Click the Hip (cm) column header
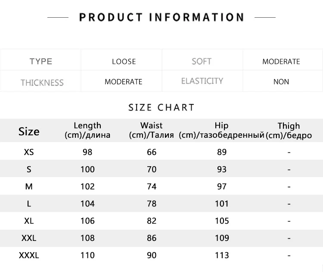 221,130
